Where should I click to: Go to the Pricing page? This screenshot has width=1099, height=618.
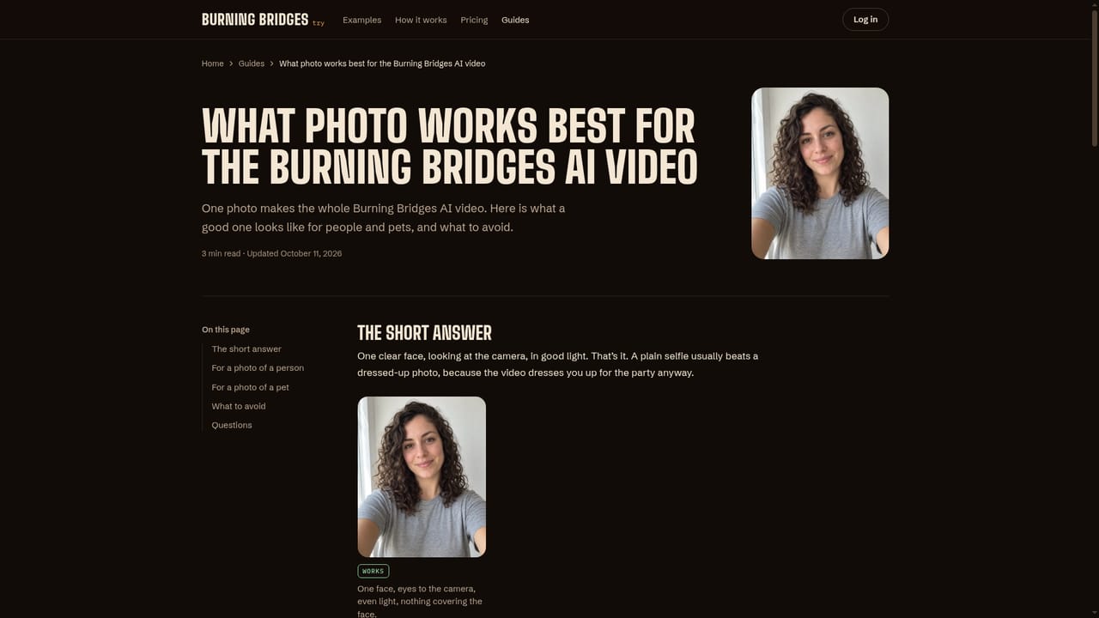click(474, 20)
